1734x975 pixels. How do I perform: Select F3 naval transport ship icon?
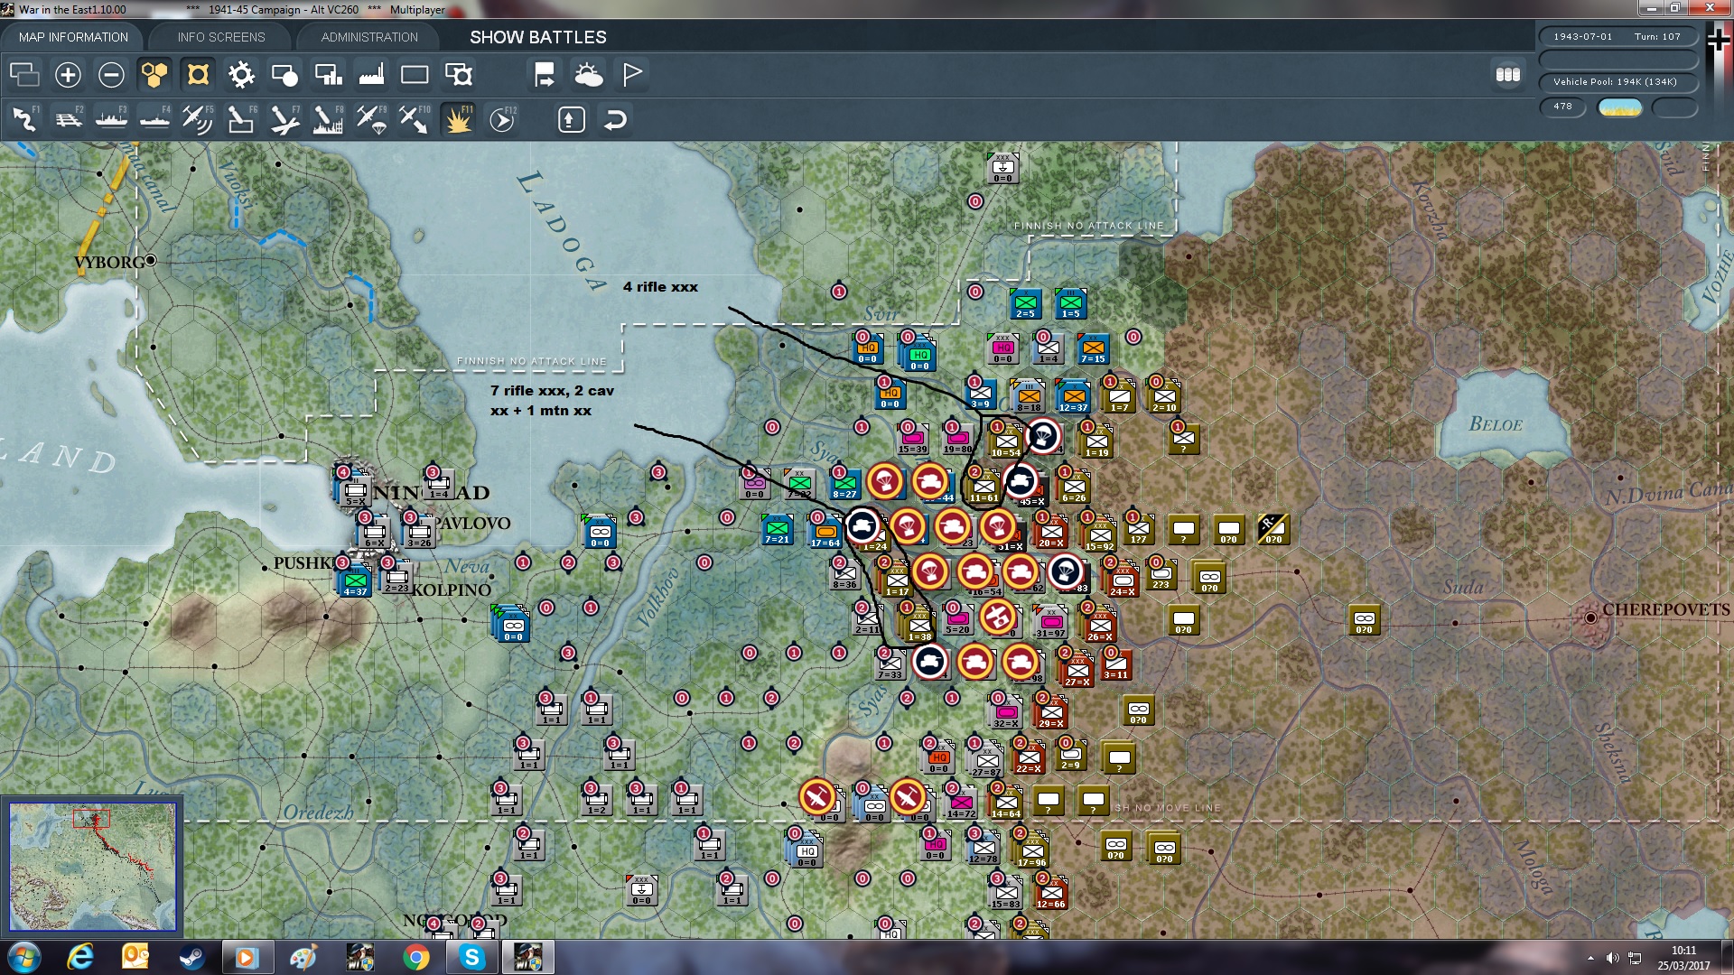pos(111,119)
